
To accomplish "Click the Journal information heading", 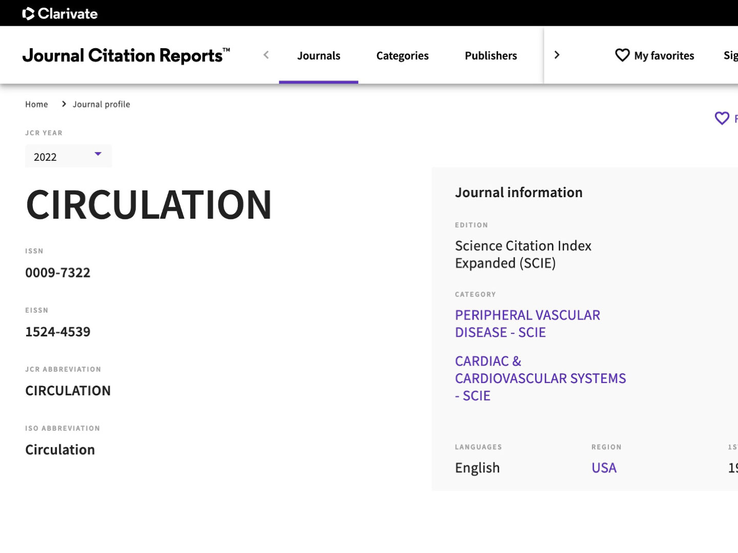I will pos(519,193).
